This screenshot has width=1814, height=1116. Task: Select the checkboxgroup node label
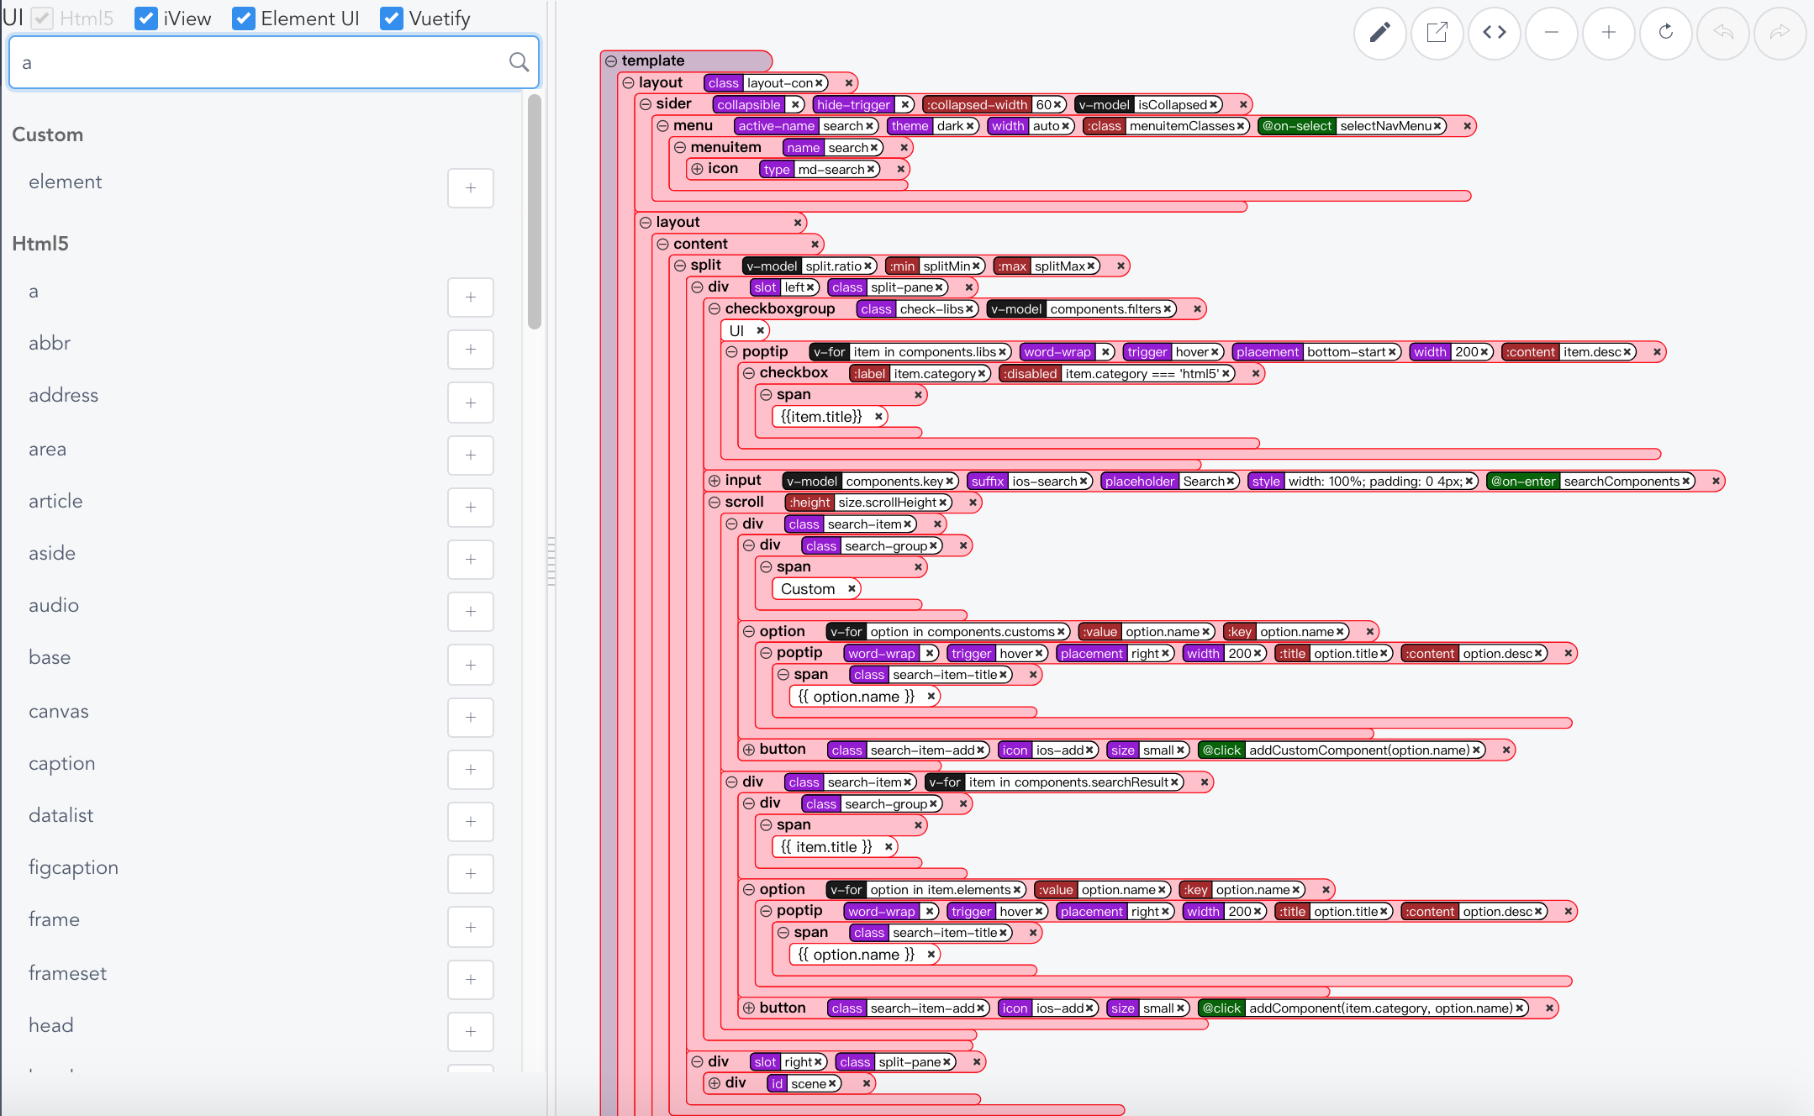(779, 308)
